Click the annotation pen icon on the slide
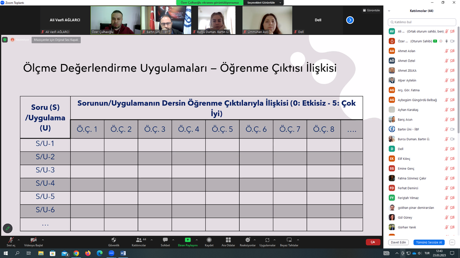Image resolution: width=460 pixels, height=258 pixels. pos(7,228)
